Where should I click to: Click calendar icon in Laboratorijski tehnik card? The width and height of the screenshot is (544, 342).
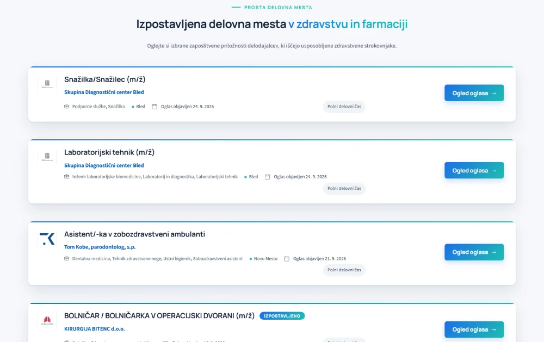pos(268,177)
